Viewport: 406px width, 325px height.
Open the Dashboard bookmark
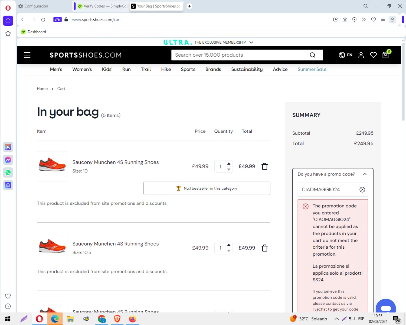click(34, 32)
